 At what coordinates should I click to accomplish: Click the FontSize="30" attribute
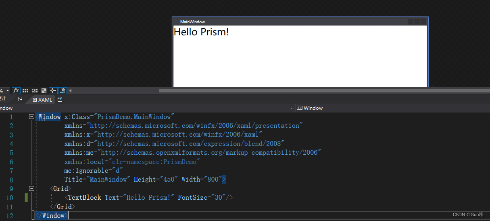[202, 197]
